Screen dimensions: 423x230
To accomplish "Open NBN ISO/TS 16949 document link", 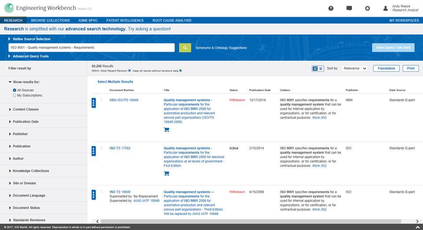I will (124, 100).
